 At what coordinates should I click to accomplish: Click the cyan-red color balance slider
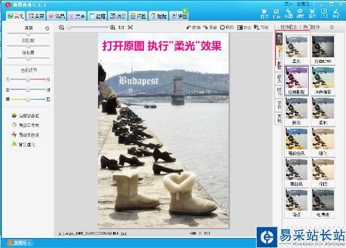[28, 79]
